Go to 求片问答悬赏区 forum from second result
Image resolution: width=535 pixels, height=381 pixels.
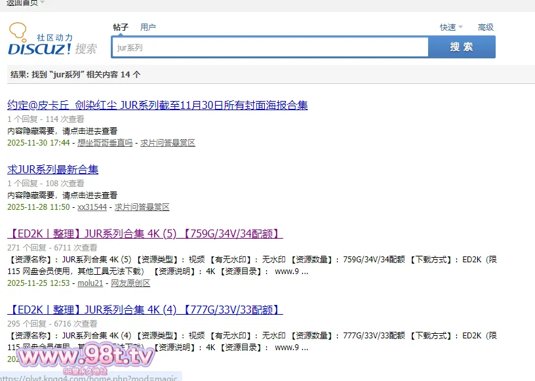coord(142,207)
